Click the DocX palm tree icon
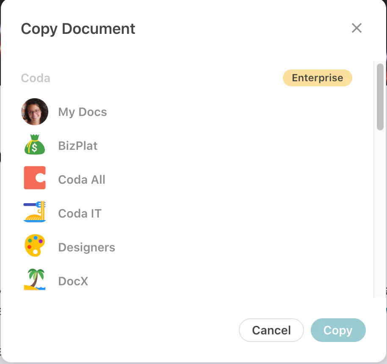387x364 pixels. click(35, 280)
